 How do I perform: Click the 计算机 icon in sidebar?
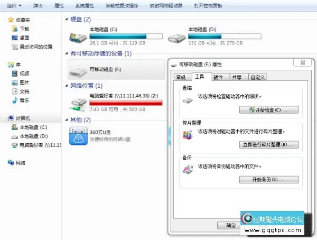[11, 118]
